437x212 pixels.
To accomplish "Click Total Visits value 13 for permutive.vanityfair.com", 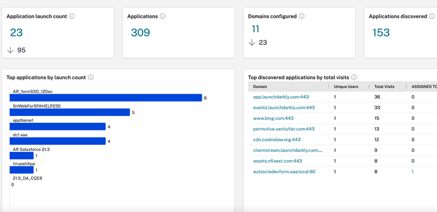I will (x=377, y=129).
